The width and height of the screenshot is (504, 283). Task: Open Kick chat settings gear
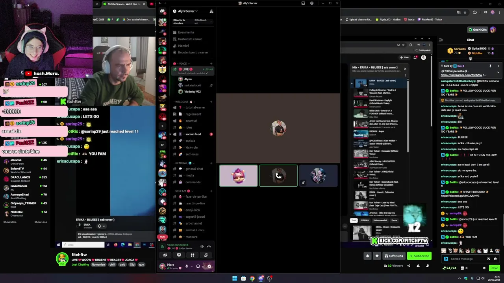click(484, 268)
